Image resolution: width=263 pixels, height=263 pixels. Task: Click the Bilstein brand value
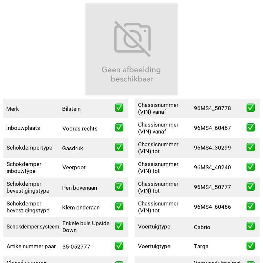coord(71,109)
